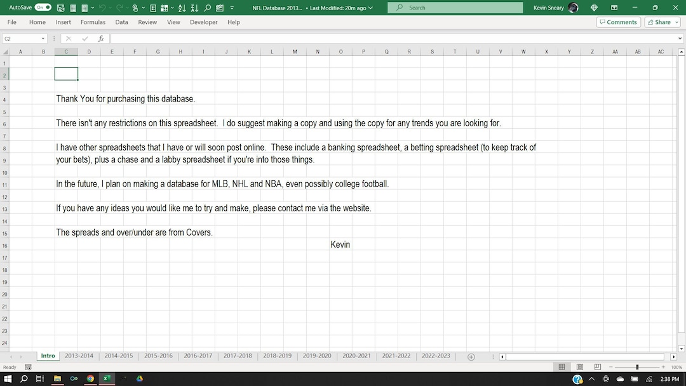Viewport: 686px width, 386px height.
Task: Turn off the AutoSave toggle
Action: pos(43,8)
